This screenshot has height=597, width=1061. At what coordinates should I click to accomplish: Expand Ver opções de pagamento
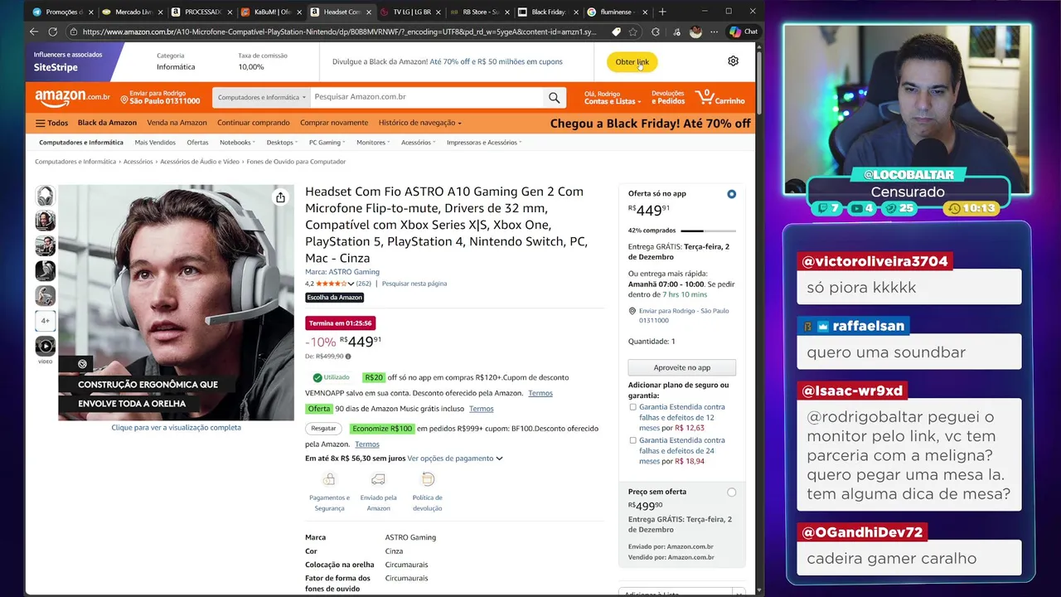coord(455,459)
